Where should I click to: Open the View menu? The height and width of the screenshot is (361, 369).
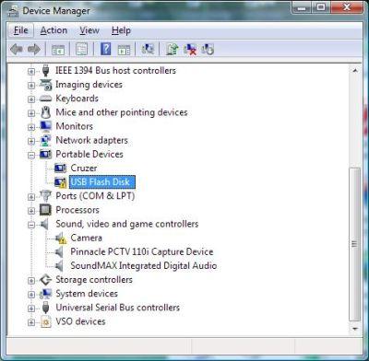89,30
